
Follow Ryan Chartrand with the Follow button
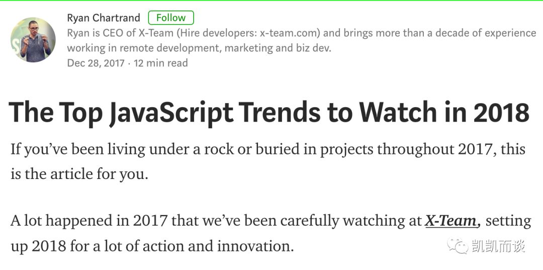click(171, 18)
